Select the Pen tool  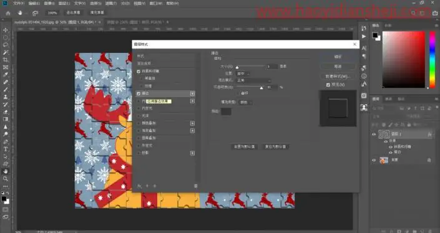6,141
